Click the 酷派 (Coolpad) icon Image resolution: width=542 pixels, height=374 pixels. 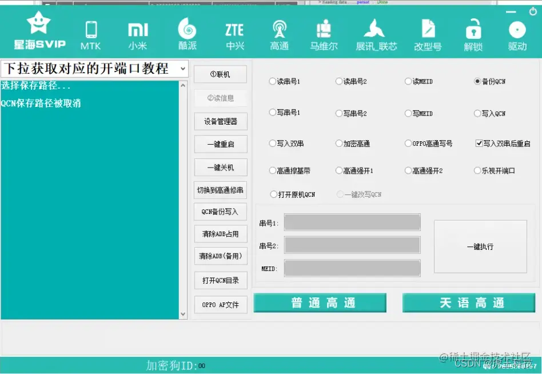(x=187, y=33)
